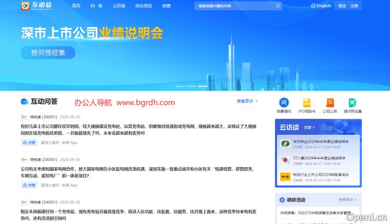Select the second banner carousel indicator
This screenshot has height=224, width=390.
click(191, 86)
